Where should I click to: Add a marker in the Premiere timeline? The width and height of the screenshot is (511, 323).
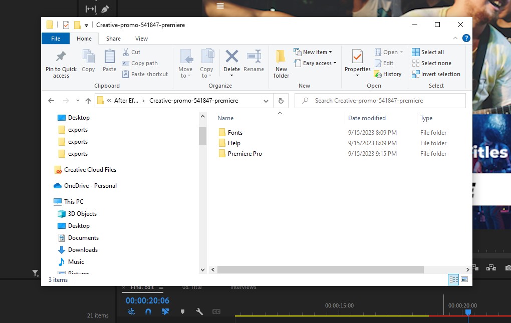click(x=182, y=311)
